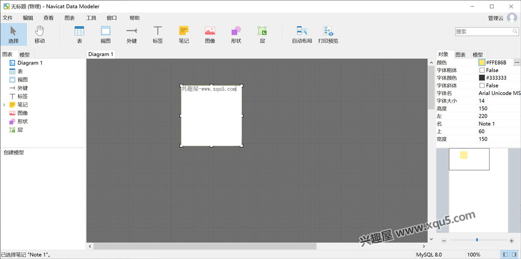Toggle 字体粗体 (bold) checkbox
Viewport: 521px width, 259px height.
(x=482, y=70)
